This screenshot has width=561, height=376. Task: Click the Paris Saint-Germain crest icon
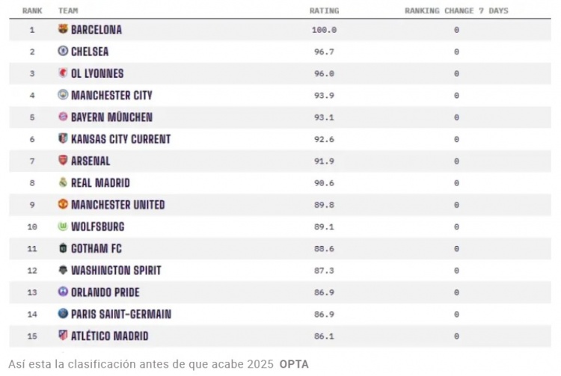tap(63, 314)
